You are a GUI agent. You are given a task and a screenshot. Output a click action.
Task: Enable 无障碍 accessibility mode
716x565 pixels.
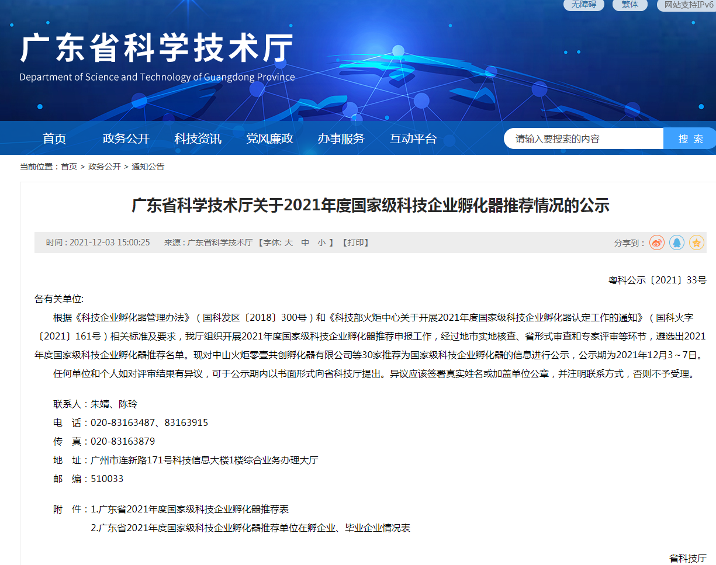coord(583,5)
